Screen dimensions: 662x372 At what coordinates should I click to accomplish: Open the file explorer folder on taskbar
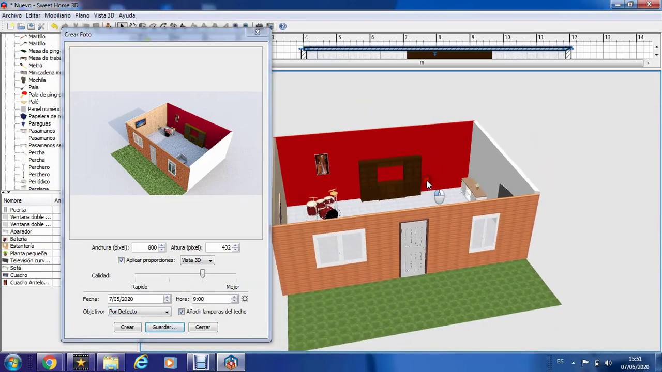coord(111,363)
